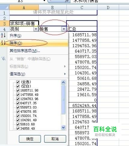Click column C cell 50610.68
Screen dimensions: 129x146
83,78
